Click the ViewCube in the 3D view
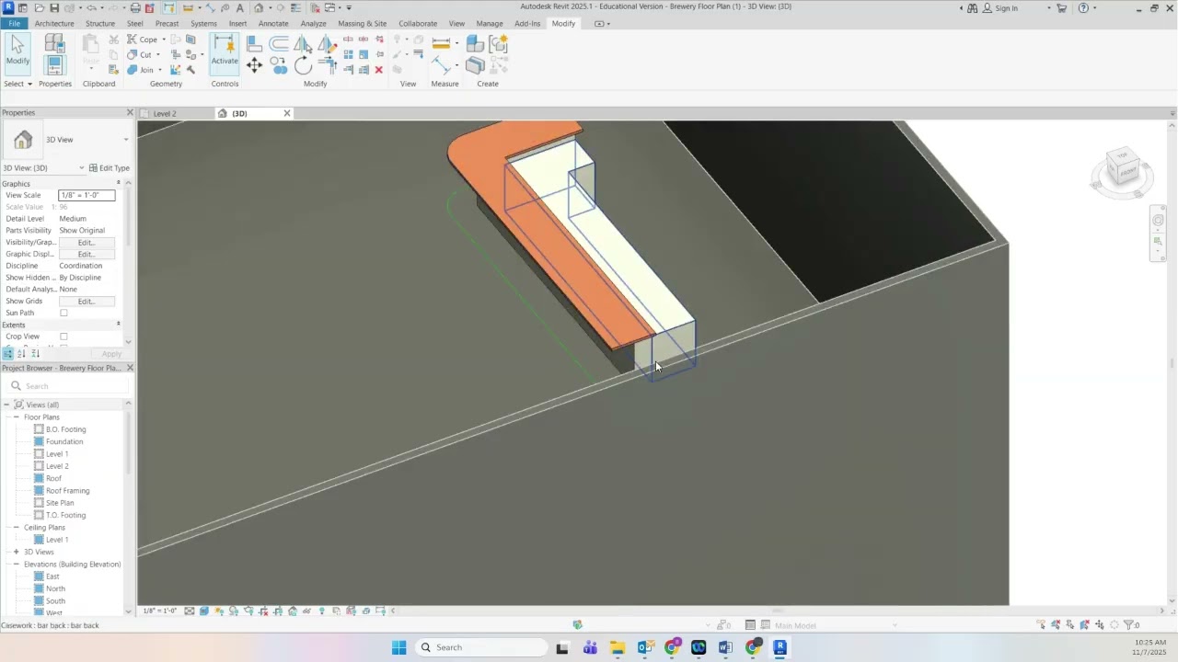This screenshot has height=662, width=1178. [1123, 168]
